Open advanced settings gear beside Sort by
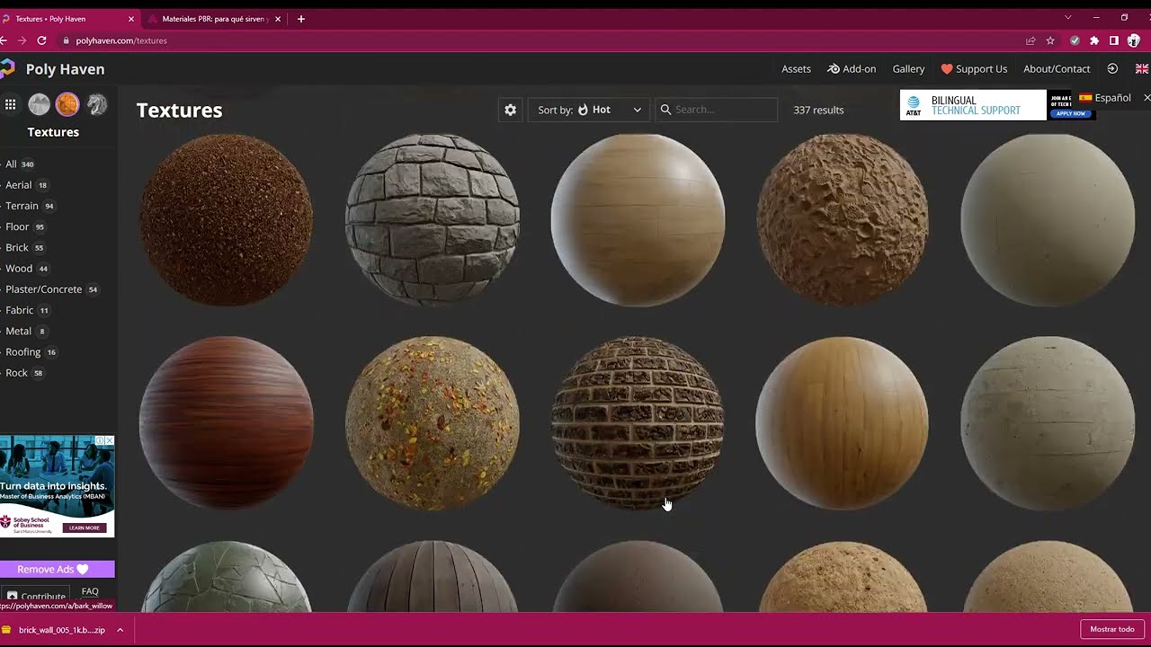The height and width of the screenshot is (647, 1151). (x=511, y=110)
